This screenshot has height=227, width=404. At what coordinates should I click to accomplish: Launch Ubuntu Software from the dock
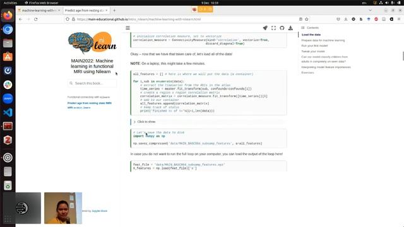8,57
